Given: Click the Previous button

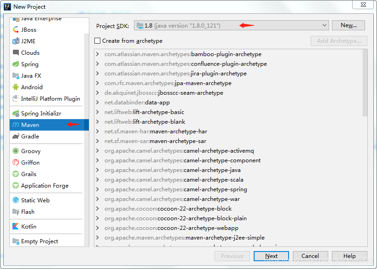Looking at the screenshot, I should [x=232, y=256].
